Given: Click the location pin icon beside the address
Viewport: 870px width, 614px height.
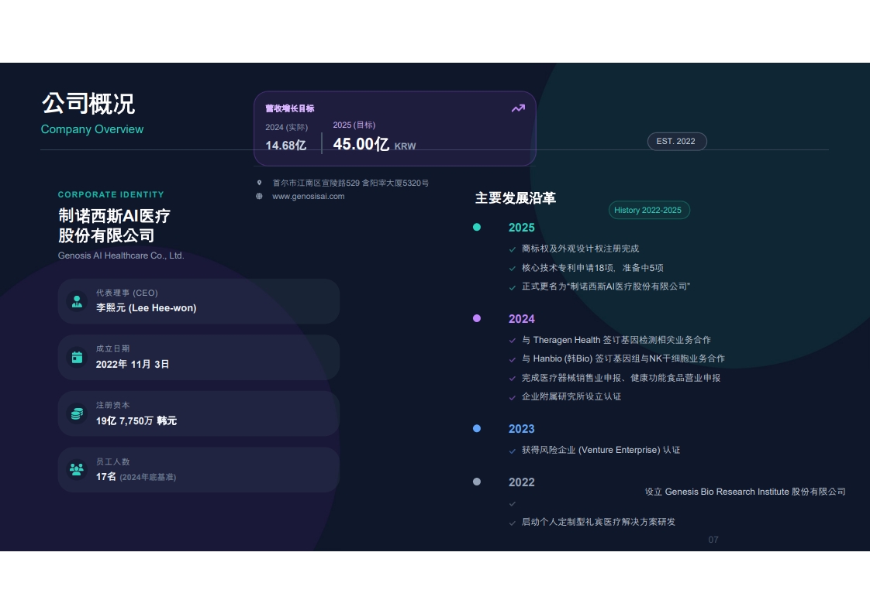Looking at the screenshot, I should pyautogui.click(x=259, y=182).
